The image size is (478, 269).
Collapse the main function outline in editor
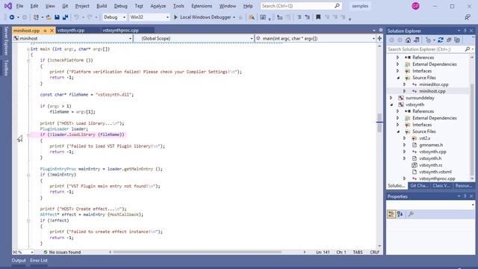coord(28,49)
